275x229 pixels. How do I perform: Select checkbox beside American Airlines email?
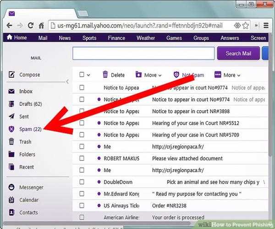coord(82,218)
